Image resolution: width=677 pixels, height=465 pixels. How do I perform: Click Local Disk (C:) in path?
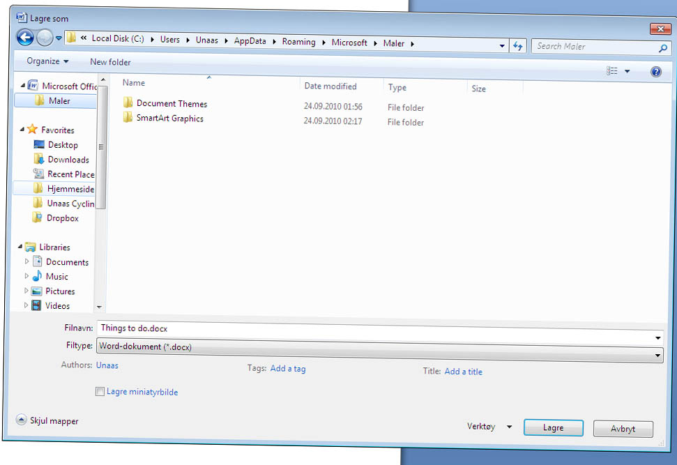118,38
